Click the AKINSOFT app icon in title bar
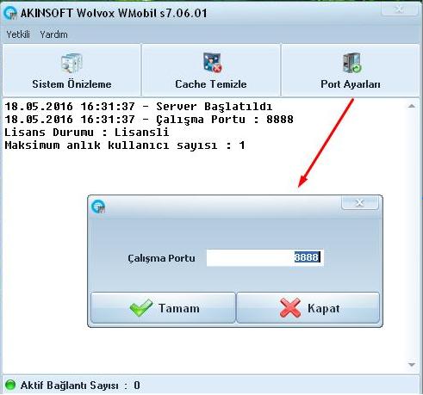423x395 pixels. coord(10,13)
